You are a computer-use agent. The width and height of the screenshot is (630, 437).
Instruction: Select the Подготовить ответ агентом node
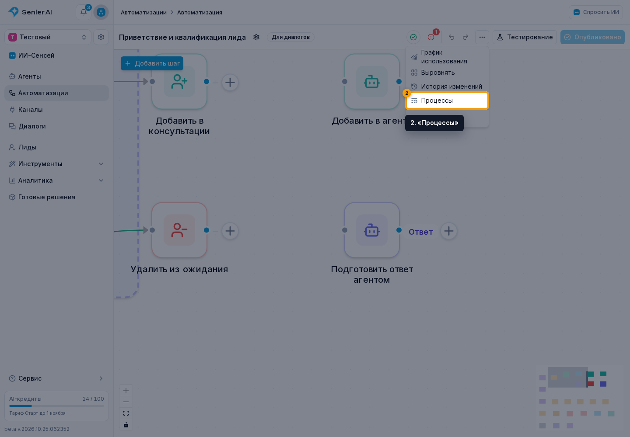tap(372, 230)
